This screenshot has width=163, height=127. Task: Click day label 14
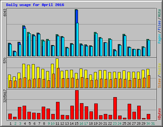tap(72, 124)
